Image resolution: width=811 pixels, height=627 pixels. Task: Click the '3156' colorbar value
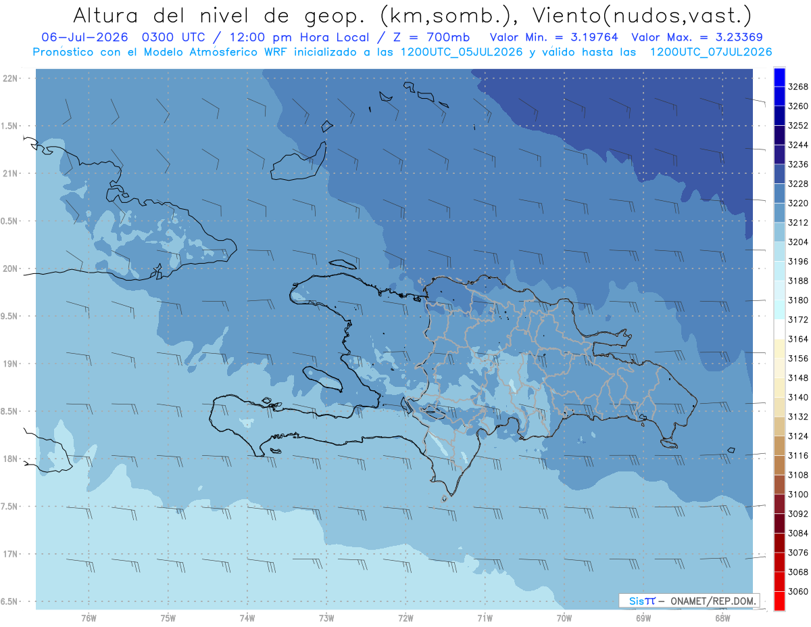(798, 358)
